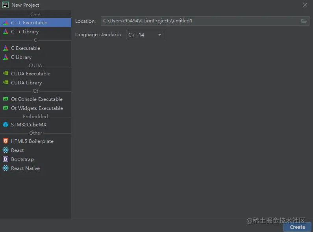Image resolution: width=313 pixels, height=232 pixels.
Task: Click the C++ Executable project icon
Action: 6,22
